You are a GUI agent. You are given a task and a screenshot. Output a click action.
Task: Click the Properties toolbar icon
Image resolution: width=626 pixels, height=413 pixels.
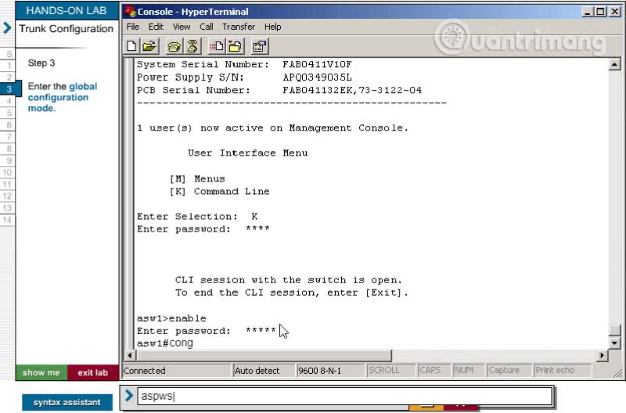(x=260, y=46)
